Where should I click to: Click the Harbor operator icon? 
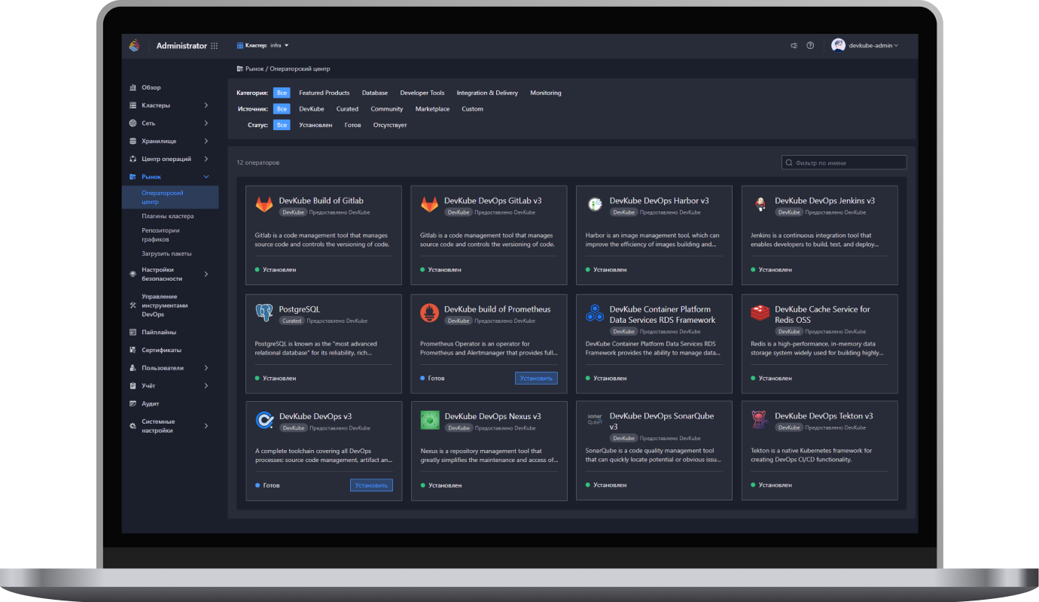click(595, 205)
